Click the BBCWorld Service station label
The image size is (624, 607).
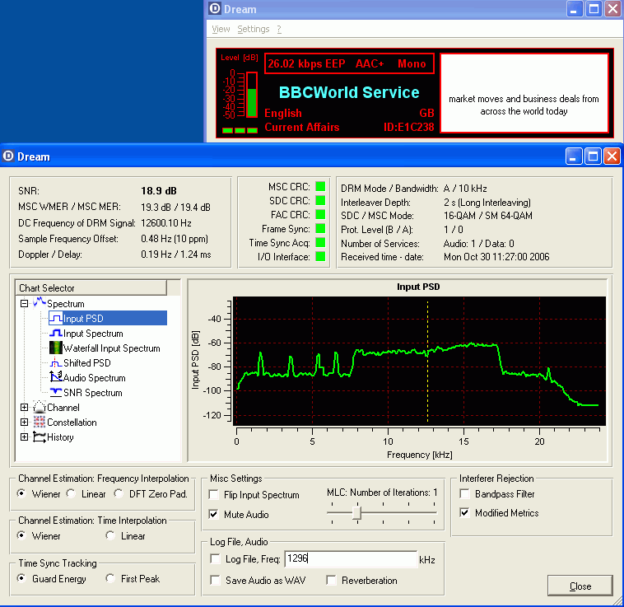pyautogui.click(x=349, y=92)
